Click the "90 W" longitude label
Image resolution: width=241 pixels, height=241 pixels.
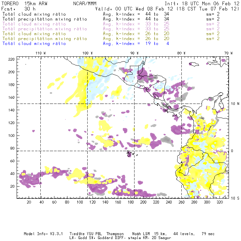click(x=135, y=53)
